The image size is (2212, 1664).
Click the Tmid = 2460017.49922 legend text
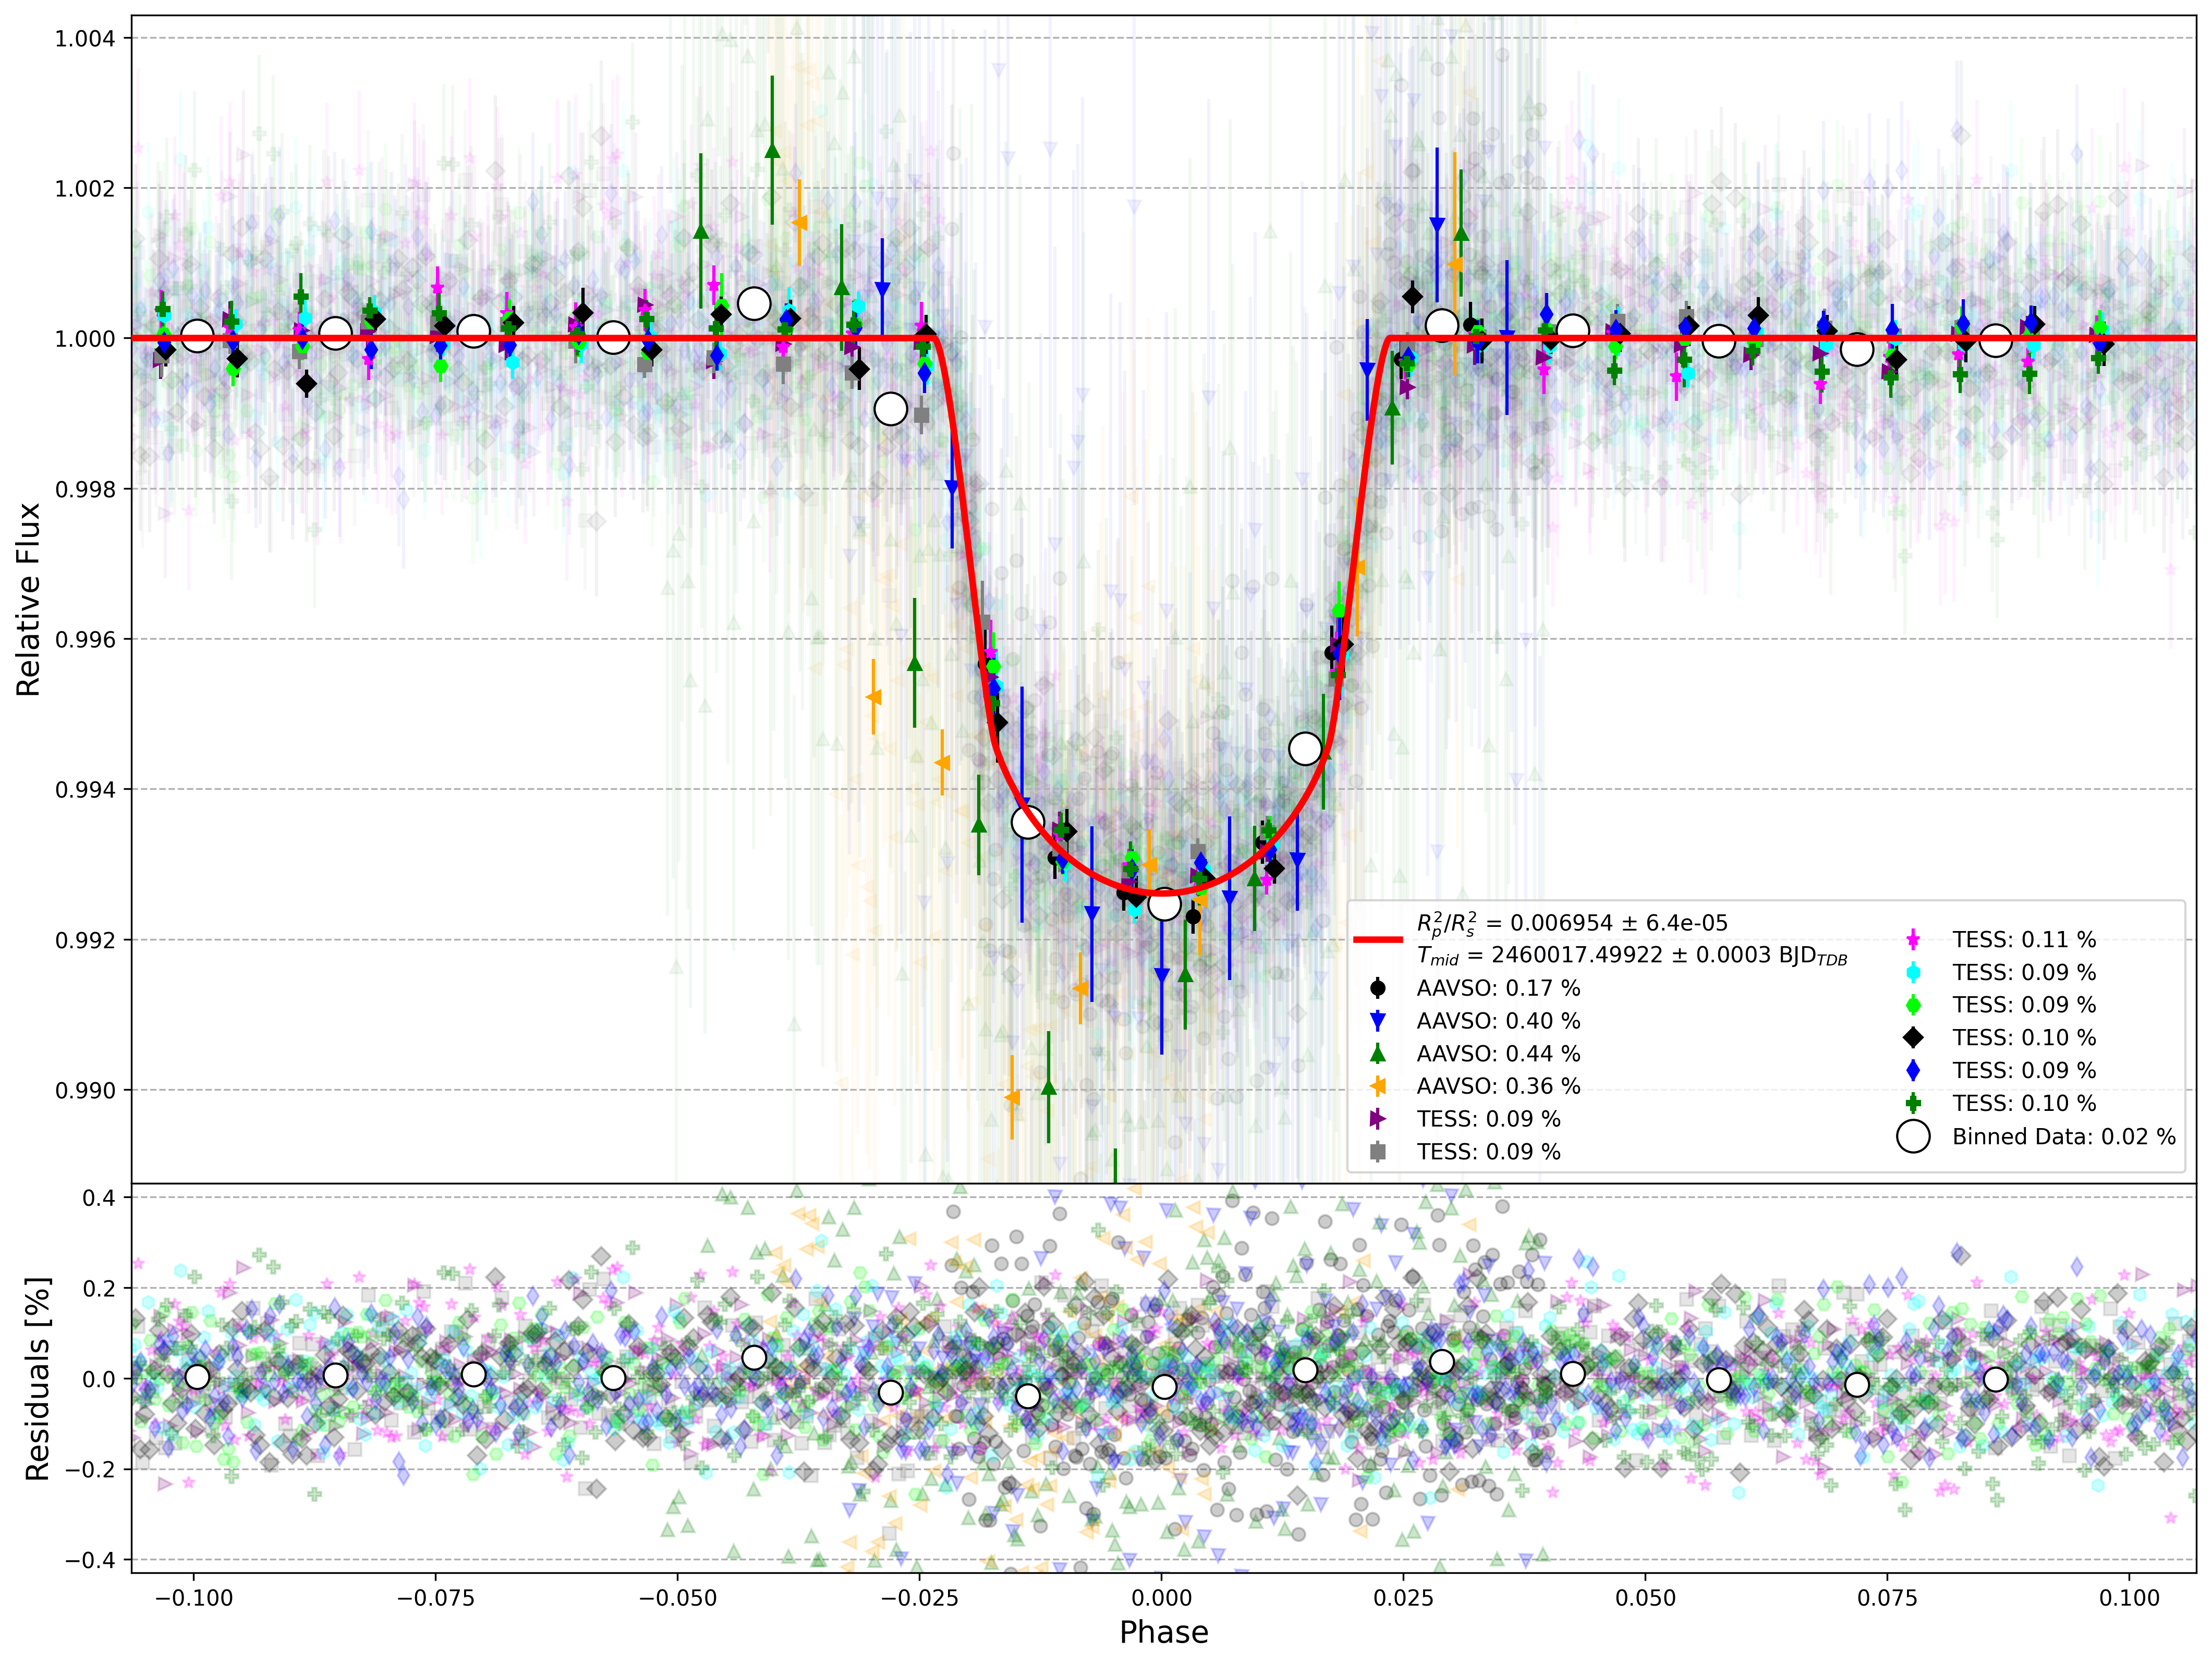point(1632,955)
